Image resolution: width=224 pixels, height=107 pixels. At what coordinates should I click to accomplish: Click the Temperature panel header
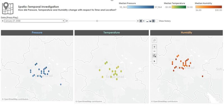[111, 33]
